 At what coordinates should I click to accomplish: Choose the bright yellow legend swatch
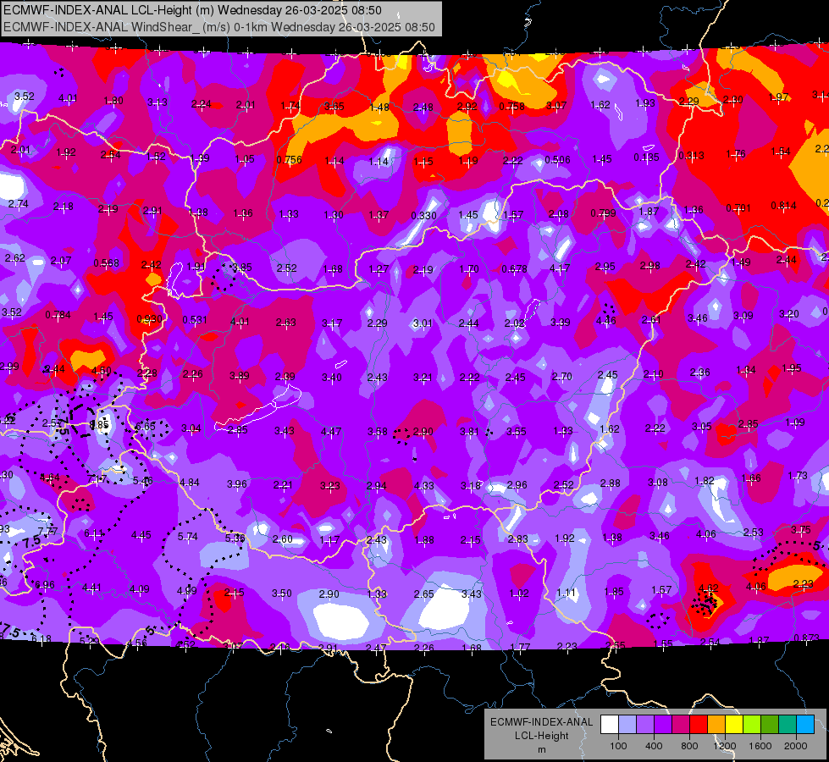[734, 725]
